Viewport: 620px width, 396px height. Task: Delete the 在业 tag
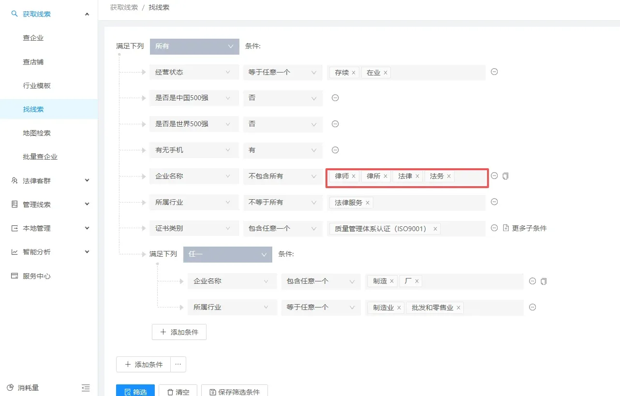tap(385, 73)
